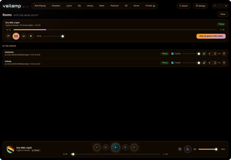Pause the rooms group playback
The image size is (231, 160).
16,36
